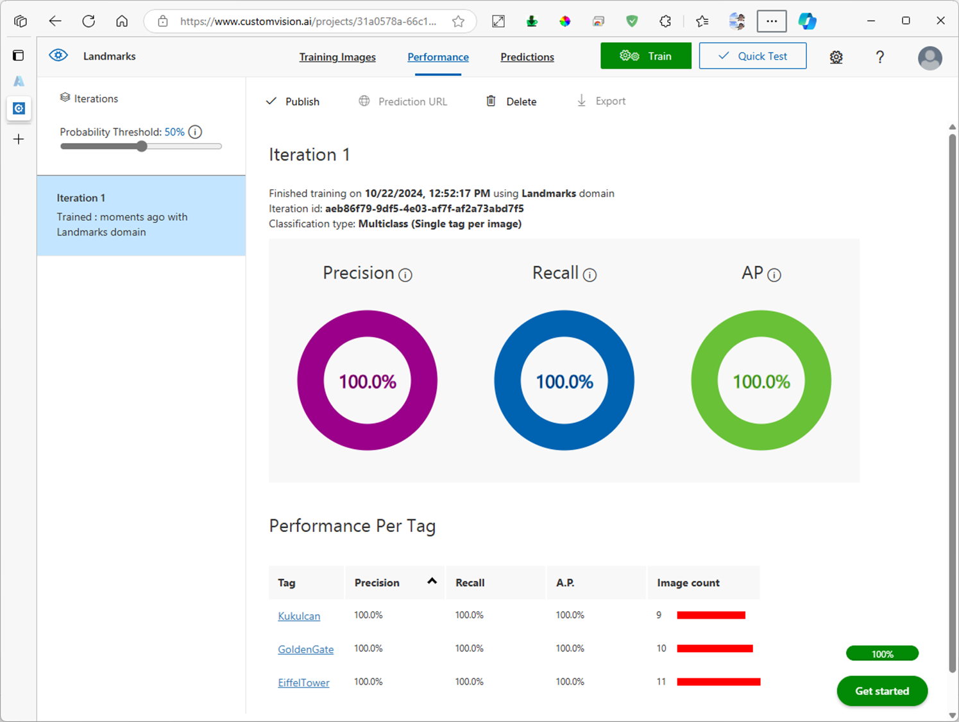Switch to Performance tab
The height and width of the screenshot is (722, 959).
438,57
